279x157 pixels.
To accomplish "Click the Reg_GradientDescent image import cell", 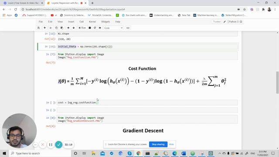I will click(x=147, y=119).
